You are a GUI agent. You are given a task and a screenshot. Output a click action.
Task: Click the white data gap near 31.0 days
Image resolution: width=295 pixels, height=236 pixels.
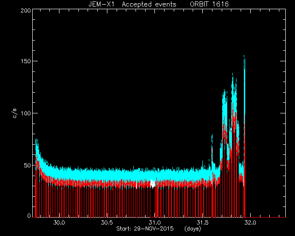153,183
